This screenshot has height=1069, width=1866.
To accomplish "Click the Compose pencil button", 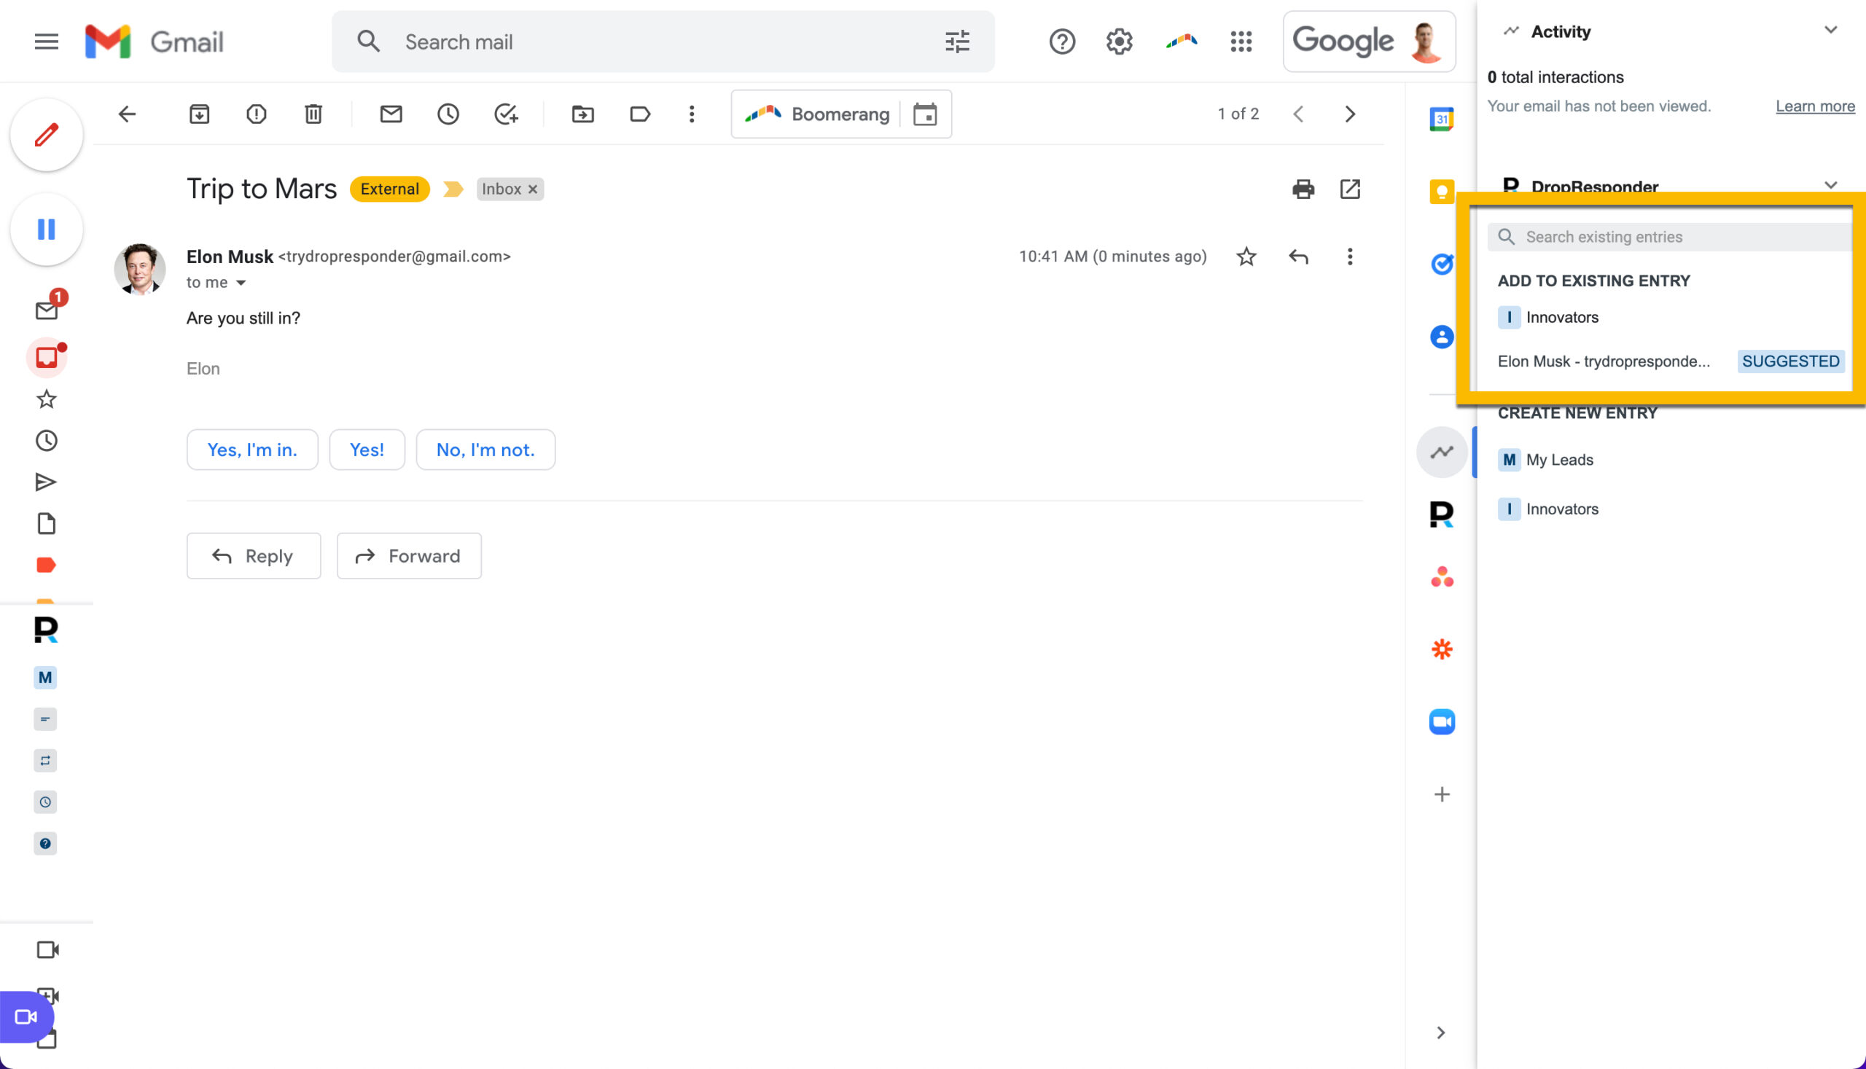I will 46,135.
